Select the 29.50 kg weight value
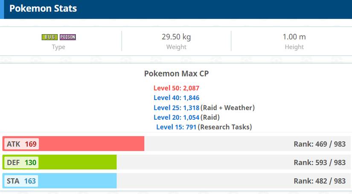This screenshot has height=194, width=352. pos(176,37)
